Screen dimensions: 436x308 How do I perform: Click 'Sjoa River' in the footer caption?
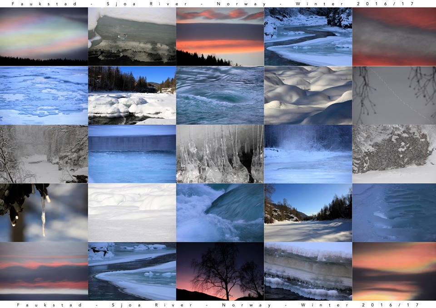click(x=152, y=305)
